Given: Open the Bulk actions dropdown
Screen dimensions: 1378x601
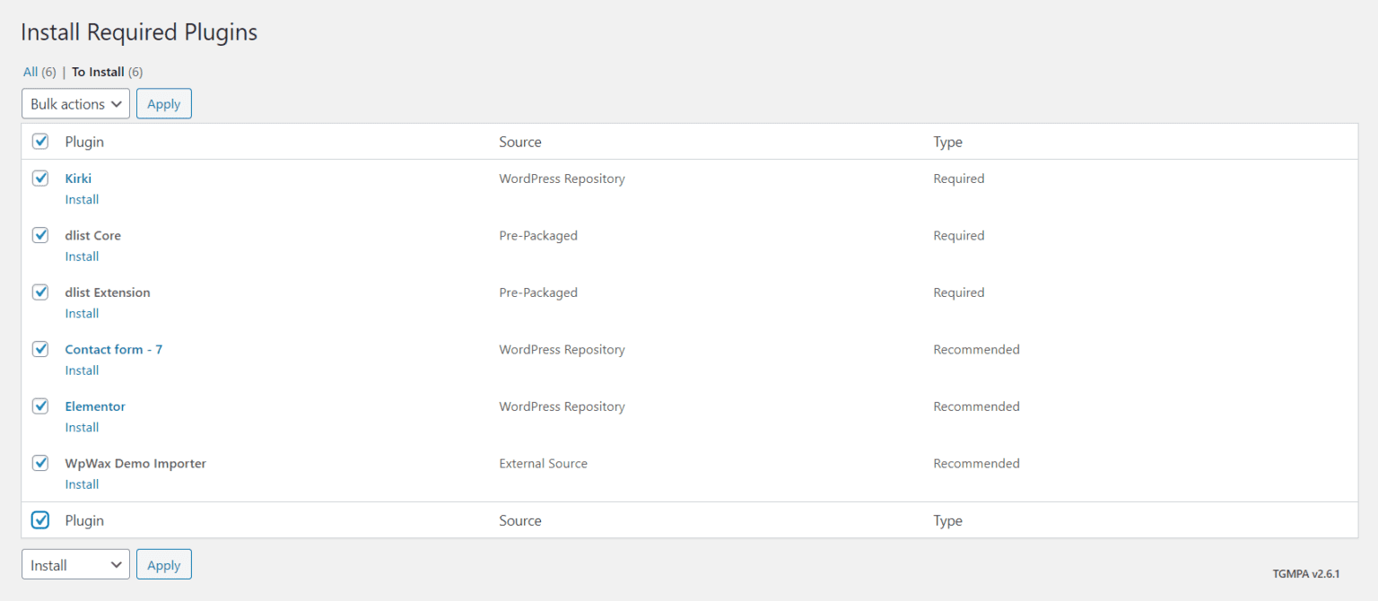Looking at the screenshot, I should 74,103.
